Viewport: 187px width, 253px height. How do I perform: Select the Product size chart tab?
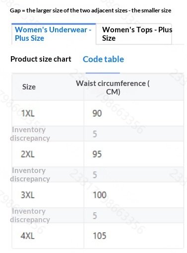[x=41, y=59]
